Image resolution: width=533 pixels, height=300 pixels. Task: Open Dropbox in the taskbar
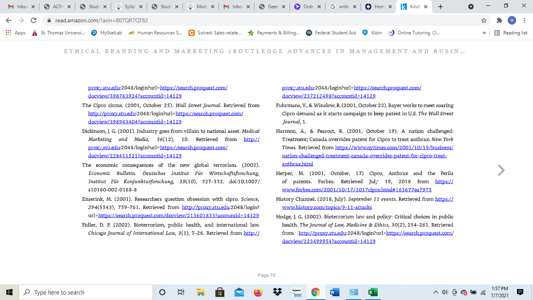(x=277, y=292)
